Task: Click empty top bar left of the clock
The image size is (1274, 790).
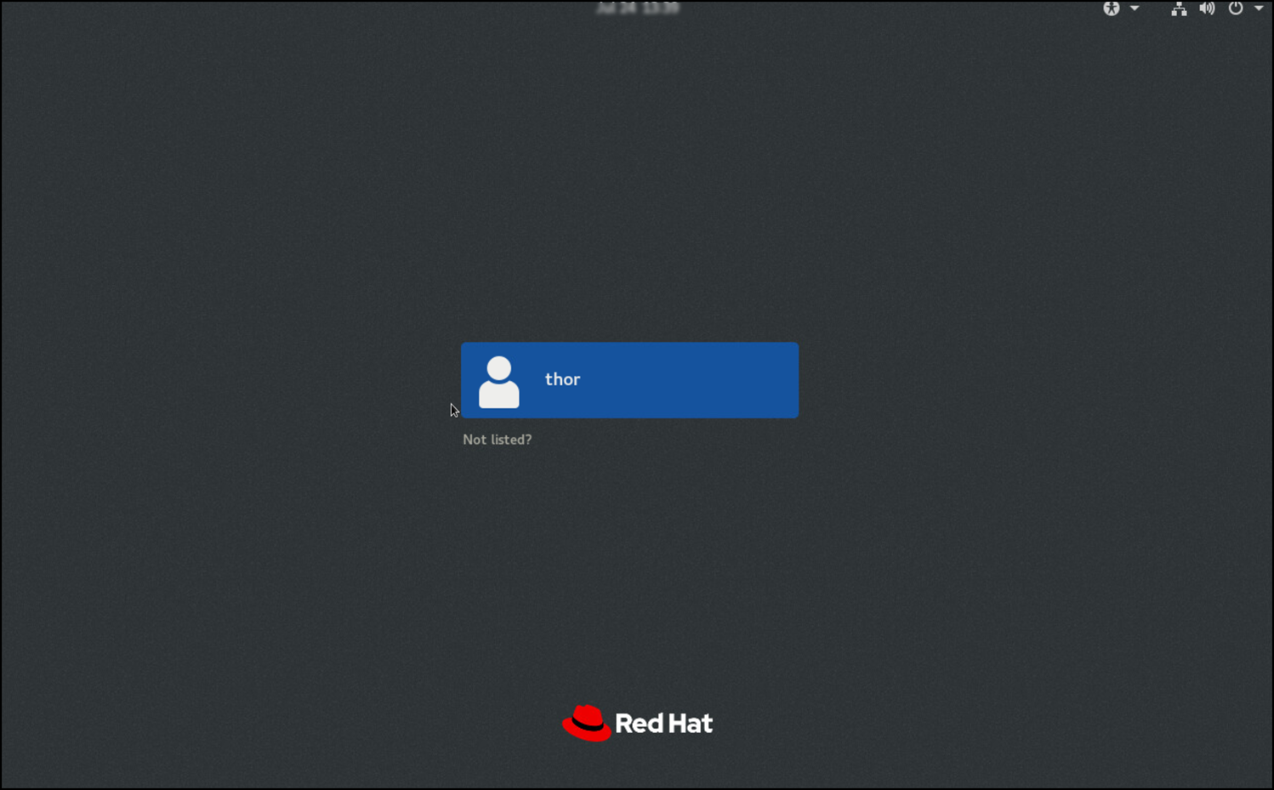Action: tap(298, 9)
